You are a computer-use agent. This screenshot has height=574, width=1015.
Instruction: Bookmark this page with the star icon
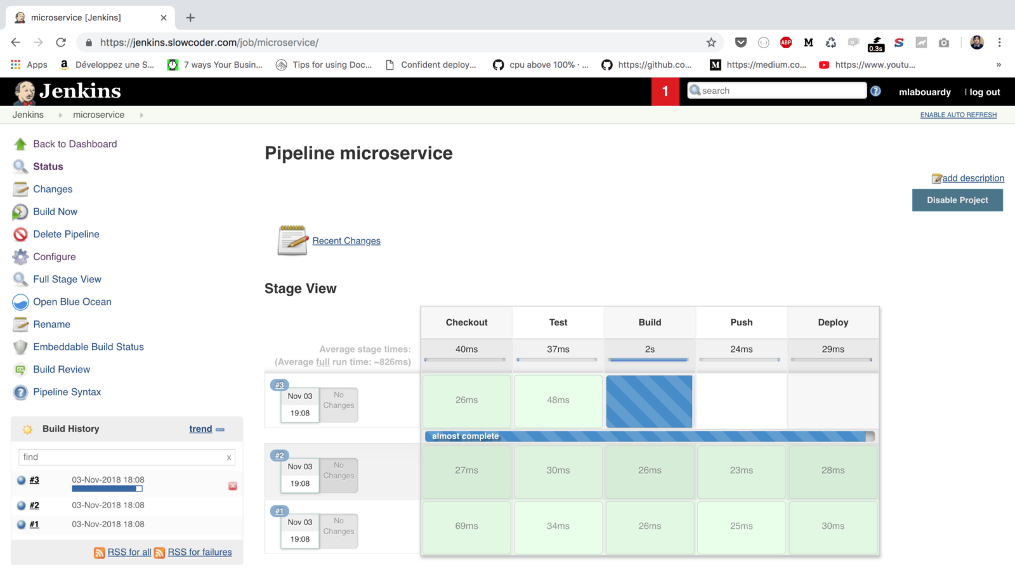(711, 42)
